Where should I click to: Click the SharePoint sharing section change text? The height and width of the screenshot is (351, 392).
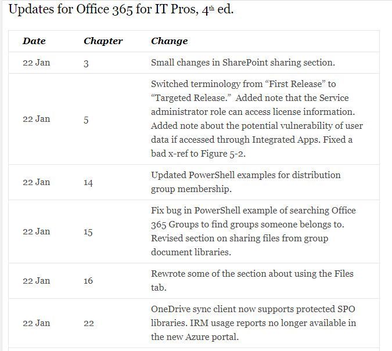pos(243,63)
